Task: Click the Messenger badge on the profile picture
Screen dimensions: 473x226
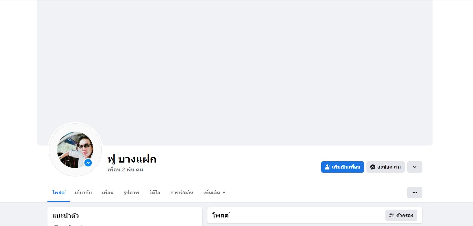Action: point(88,163)
